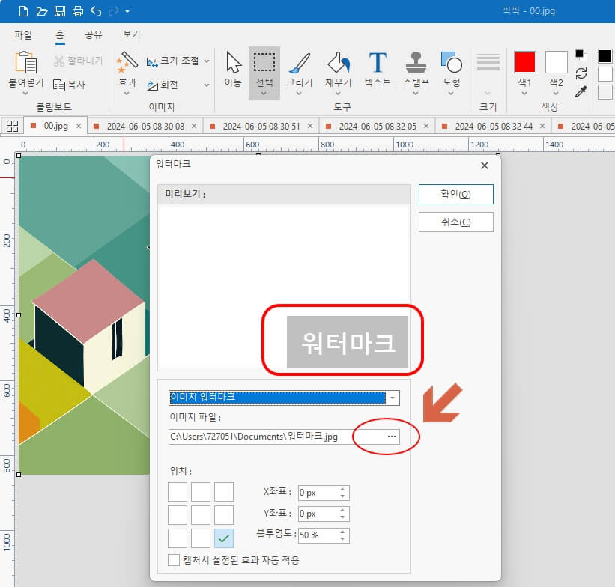Click the Undo arrow icon
Viewport: 615px width, 587px height.
tap(96, 11)
